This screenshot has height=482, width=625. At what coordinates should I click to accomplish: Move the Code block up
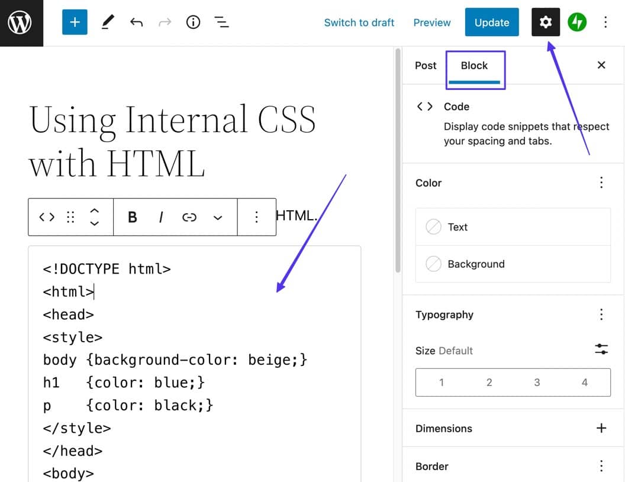click(x=95, y=210)
